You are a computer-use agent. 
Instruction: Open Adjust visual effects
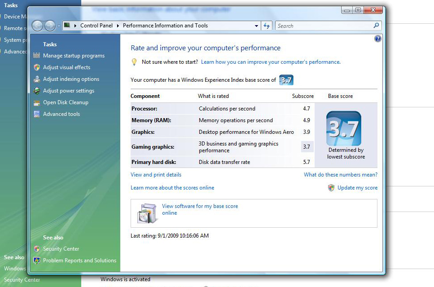pos(67,67)
